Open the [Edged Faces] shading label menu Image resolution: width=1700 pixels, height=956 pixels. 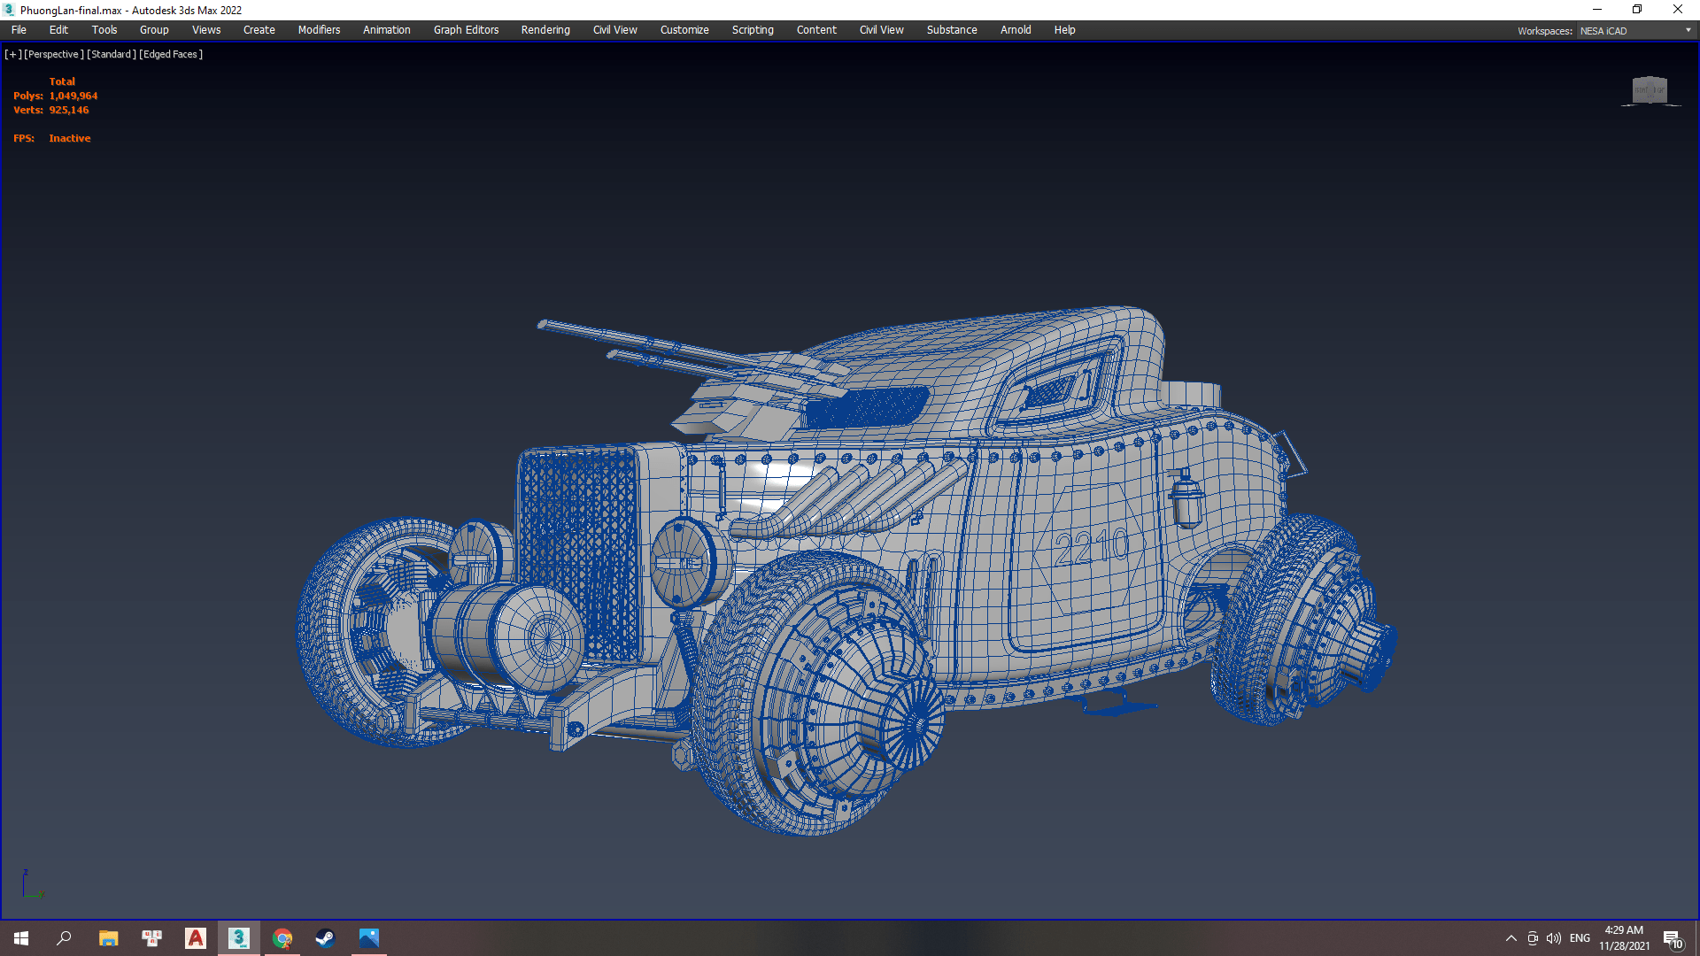click(172, 55)
